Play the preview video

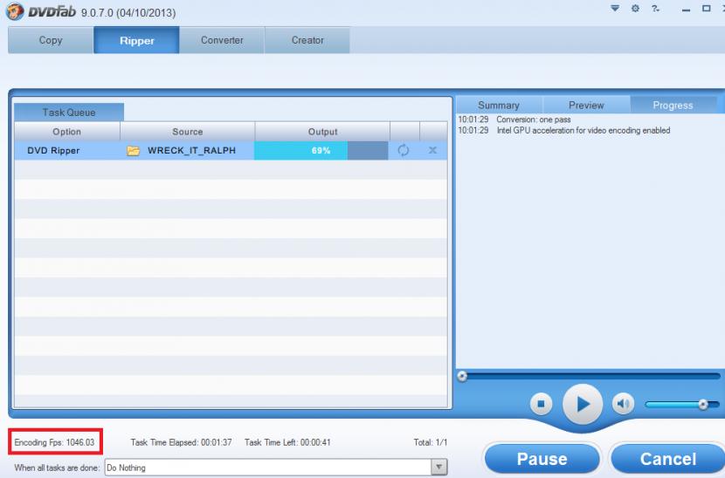[x=583, y=404]
